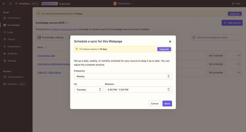Viewport: 246px width, 132px height.
Task: Open the home icon in top bar
Action: coord(4,4)
